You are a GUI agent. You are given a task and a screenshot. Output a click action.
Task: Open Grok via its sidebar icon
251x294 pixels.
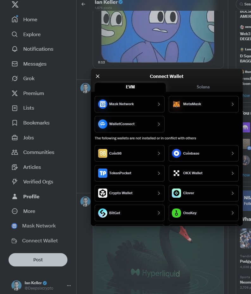click(15, 78)
